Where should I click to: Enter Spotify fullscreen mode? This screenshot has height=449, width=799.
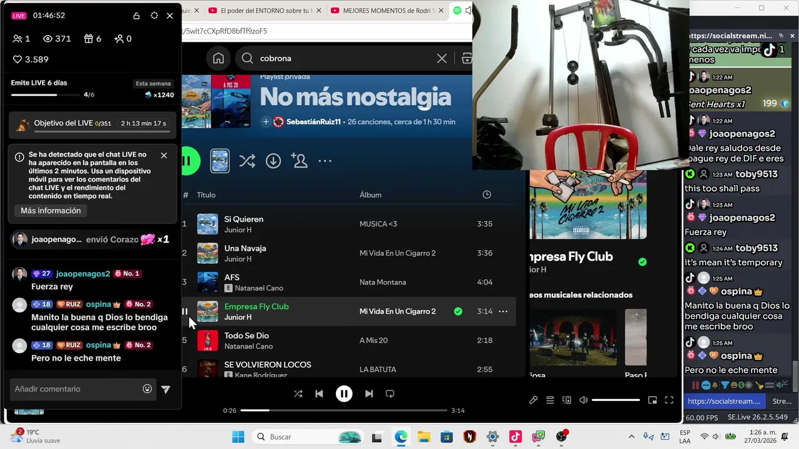pyautogui.click(x=669, y=400)
